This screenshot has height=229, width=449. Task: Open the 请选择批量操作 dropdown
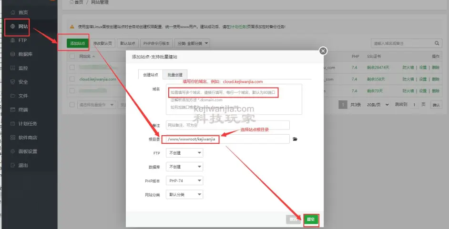tap(96, 105)
